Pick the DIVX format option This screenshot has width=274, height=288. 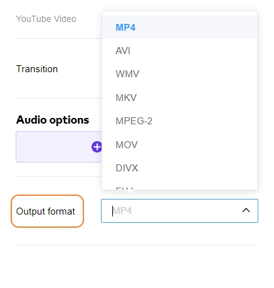click(180, 168)
